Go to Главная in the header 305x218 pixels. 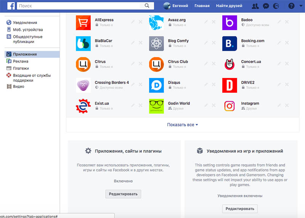tap(202, 6)
